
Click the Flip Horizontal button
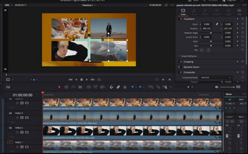[202, 50]
